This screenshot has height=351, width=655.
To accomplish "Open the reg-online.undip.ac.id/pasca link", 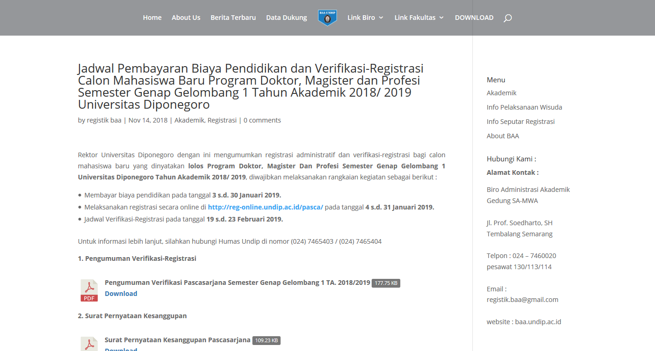I will (265, 207).
